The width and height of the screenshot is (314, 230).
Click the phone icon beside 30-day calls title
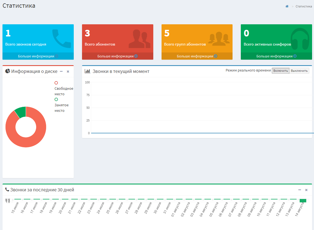[x=7, y=190]
